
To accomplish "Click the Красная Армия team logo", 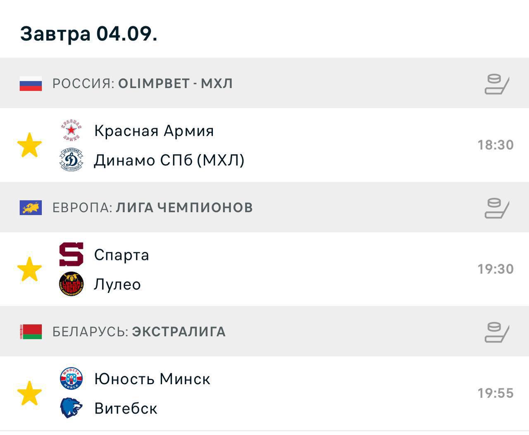I will point(71,131).
